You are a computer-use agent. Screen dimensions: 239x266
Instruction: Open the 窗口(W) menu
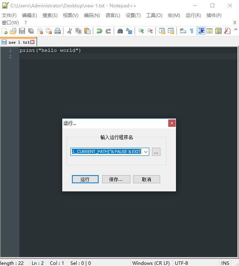pyautogui.click(x=10, y=22)
